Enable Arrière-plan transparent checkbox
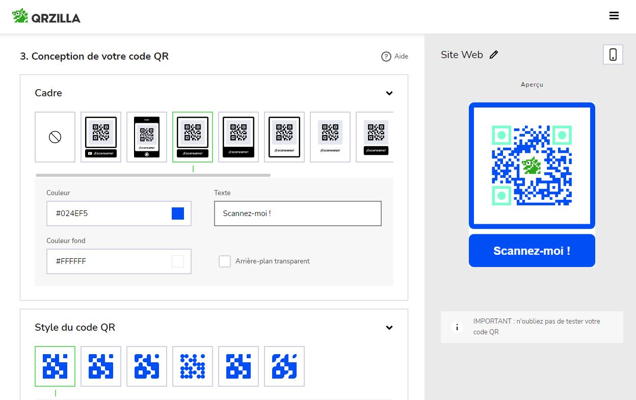 click(225, 261)
